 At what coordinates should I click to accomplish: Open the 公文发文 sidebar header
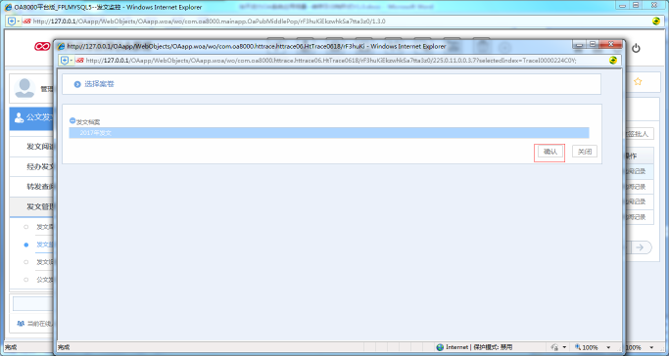[x=31, y=118]
